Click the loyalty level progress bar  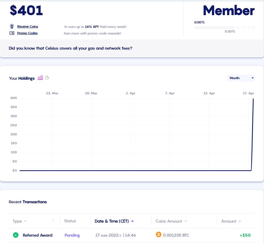click(214, 28)
